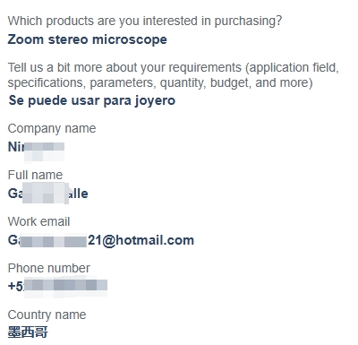Click the blurred phone number value
The image size is (358, 345).
coord(57,286)
